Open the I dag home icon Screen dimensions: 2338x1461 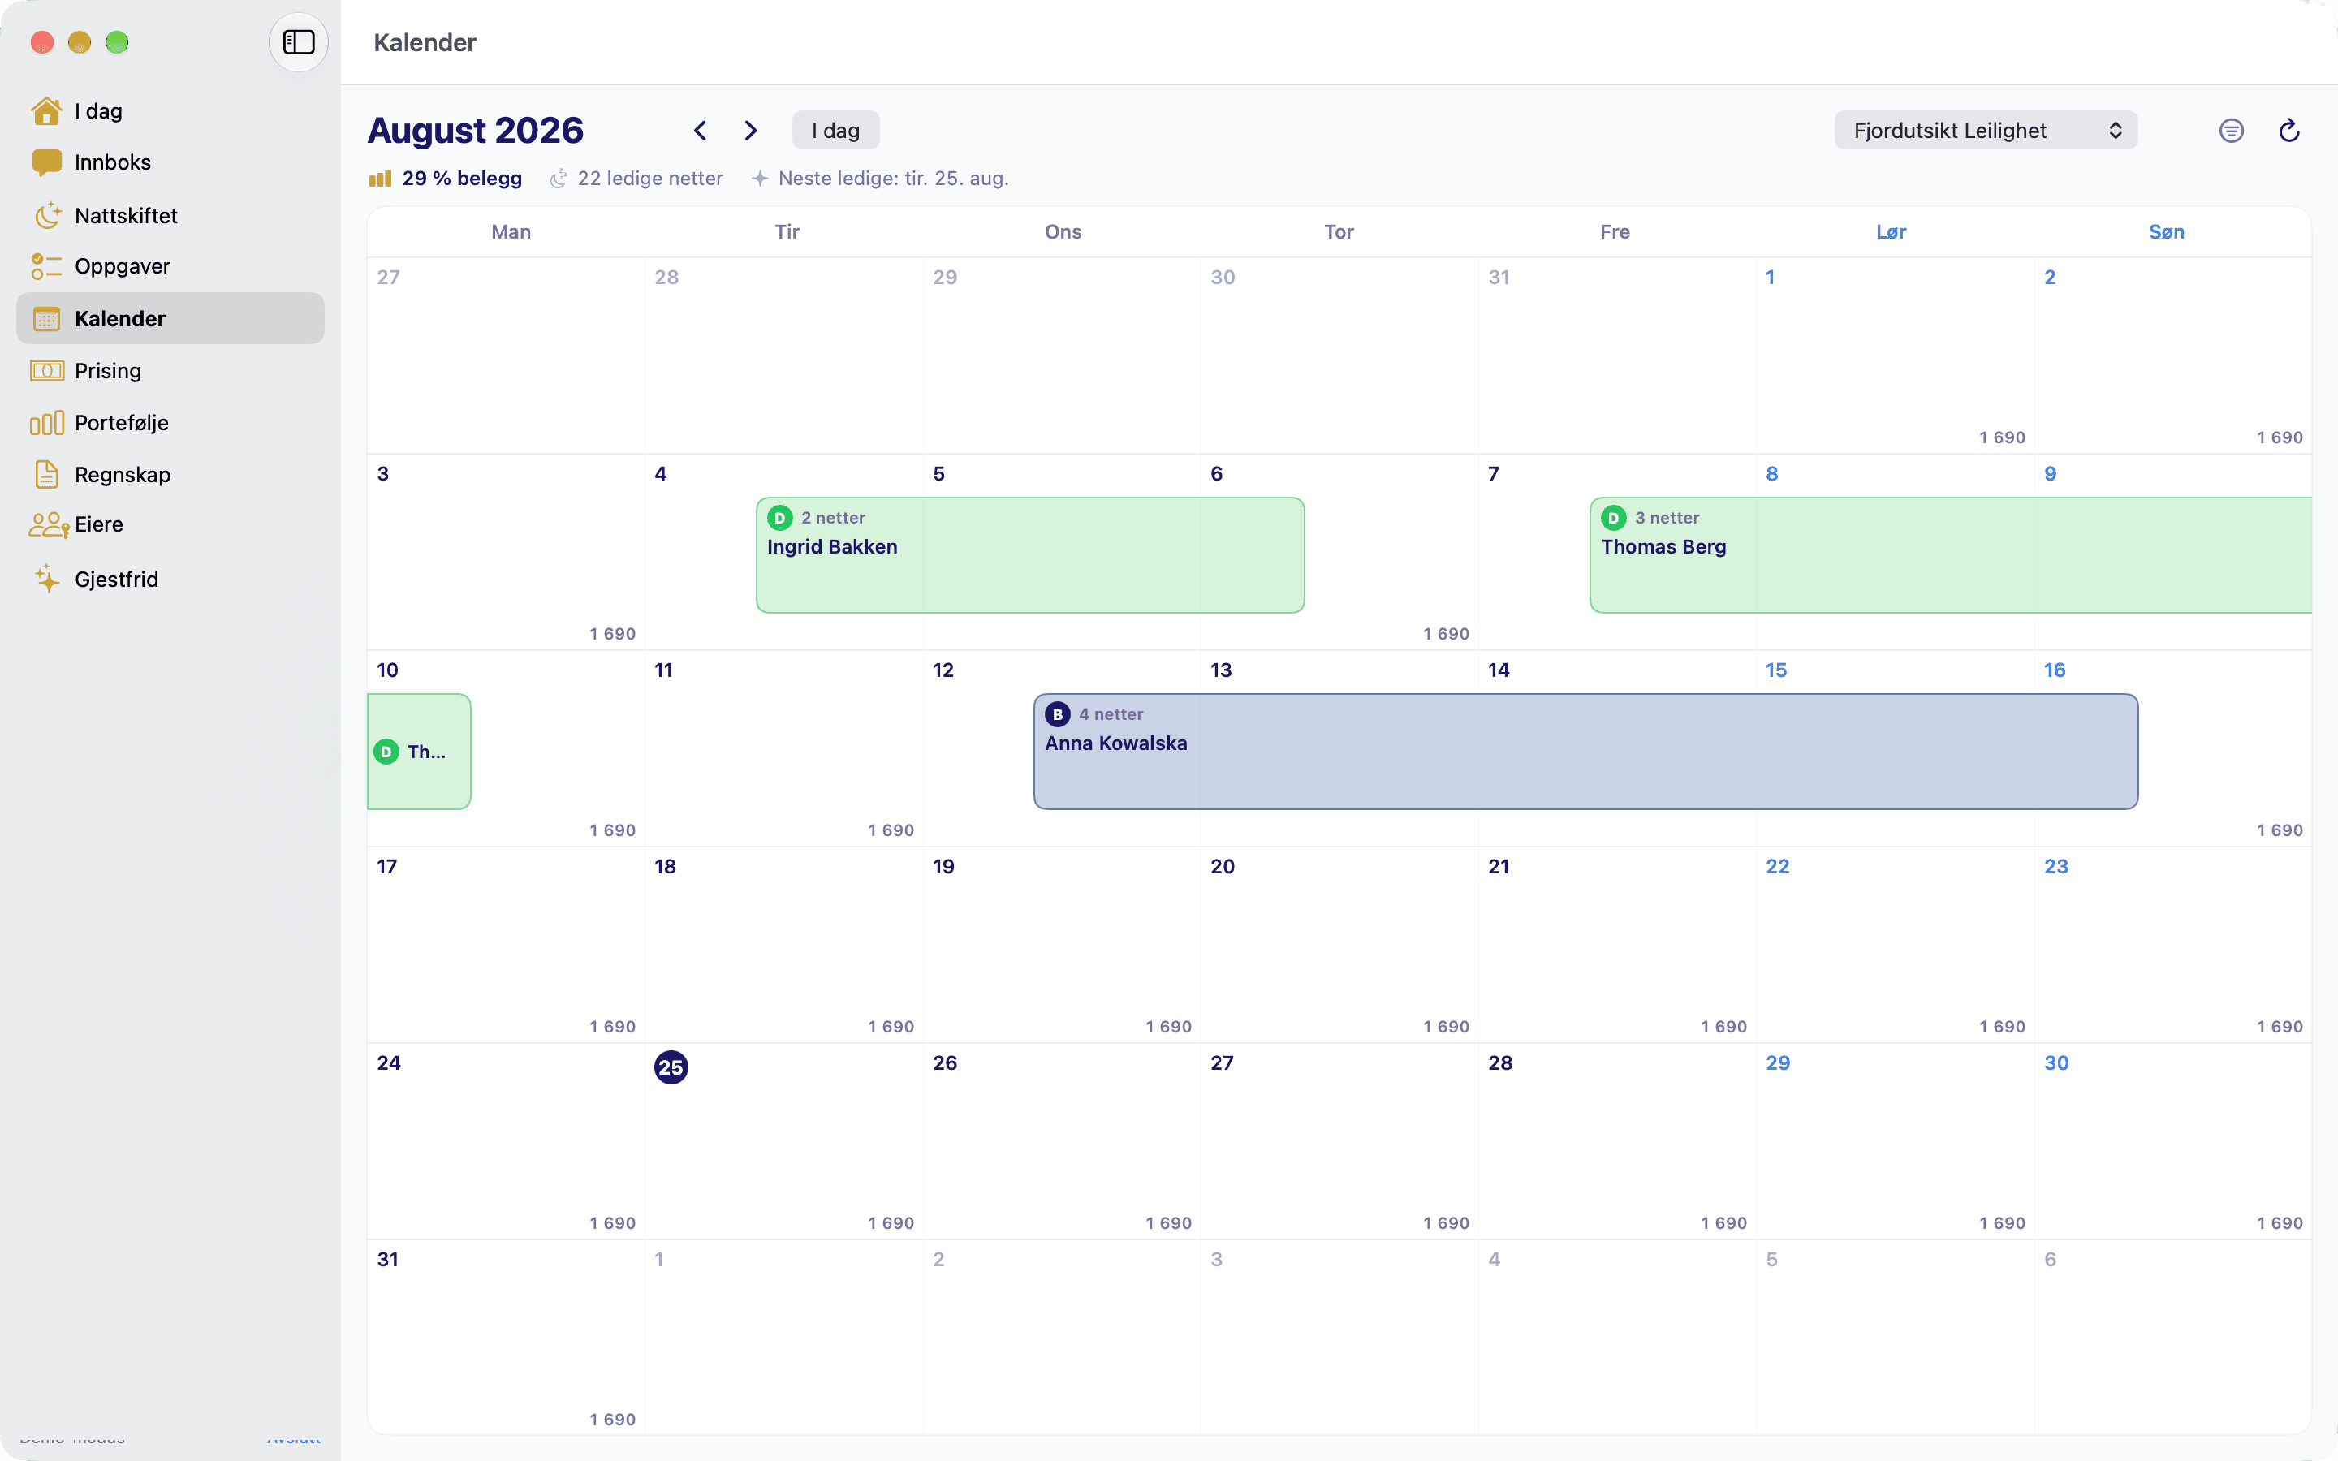point(46,111)
